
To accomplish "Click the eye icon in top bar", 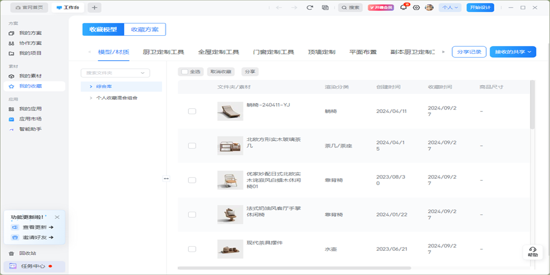I will point(416,8).
